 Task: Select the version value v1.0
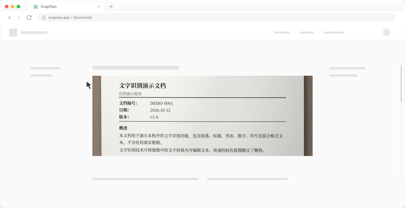pos(154,117)
